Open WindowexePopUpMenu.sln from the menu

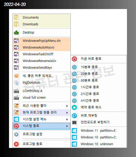42,41
